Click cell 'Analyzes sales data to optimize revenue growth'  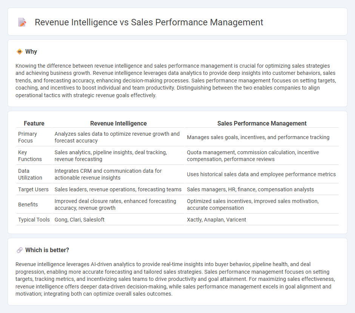(x=119, y=137)
